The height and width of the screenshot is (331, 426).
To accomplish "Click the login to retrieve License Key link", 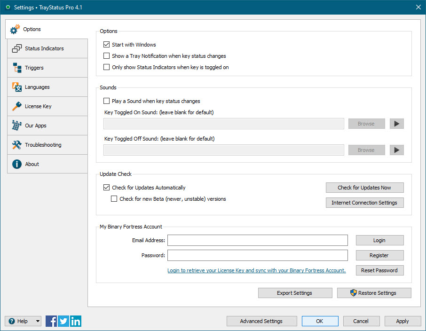I will tap(256, 270).
